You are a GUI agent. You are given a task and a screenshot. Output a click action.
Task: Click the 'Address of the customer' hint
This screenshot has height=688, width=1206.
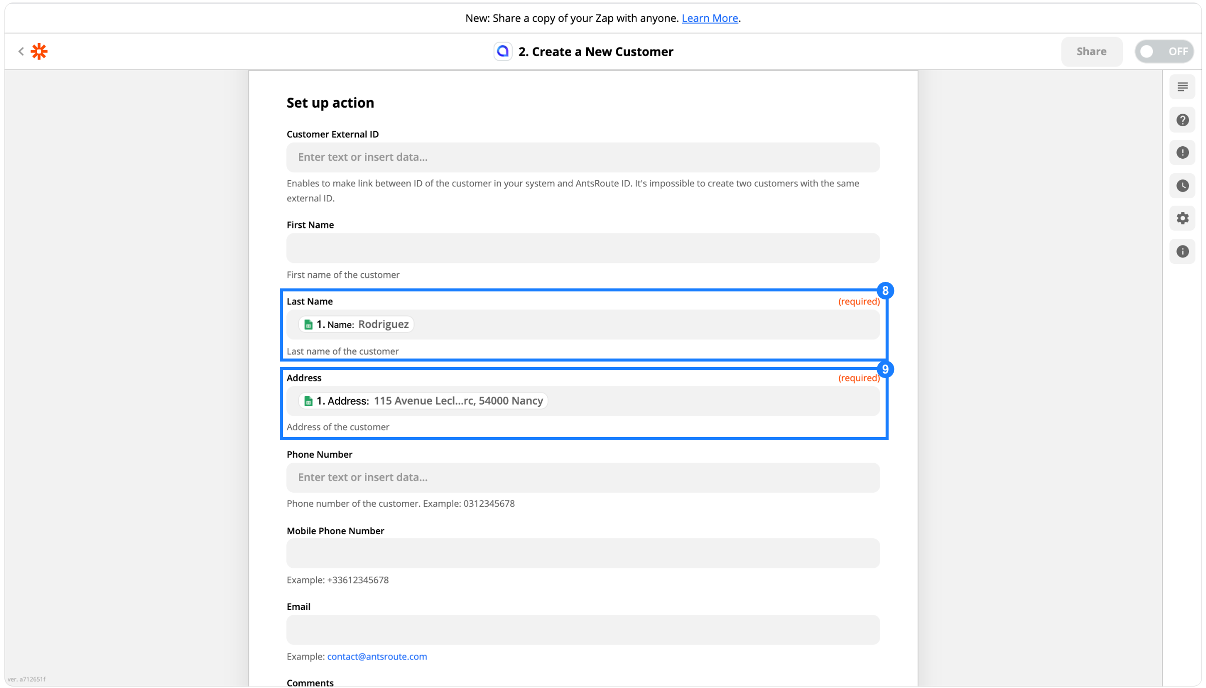pyautogui.click(x=338, y=427)
